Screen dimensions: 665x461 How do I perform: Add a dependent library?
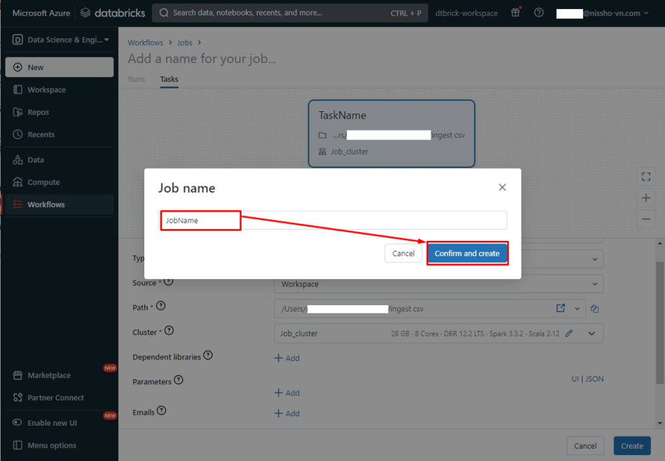[x=287, y=358]
